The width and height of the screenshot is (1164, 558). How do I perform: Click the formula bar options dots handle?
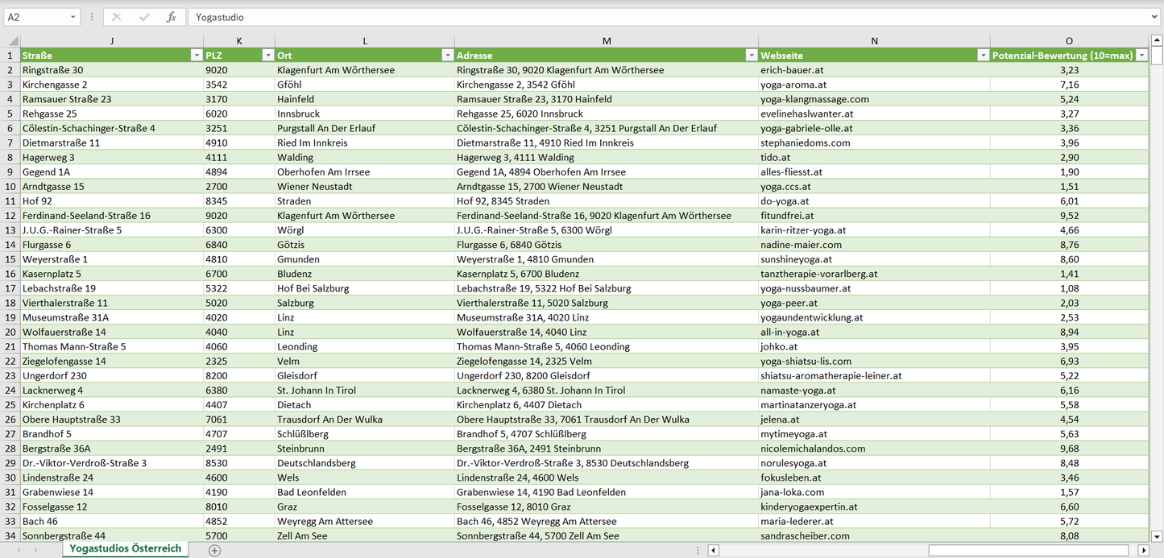(x=92, y=17)
